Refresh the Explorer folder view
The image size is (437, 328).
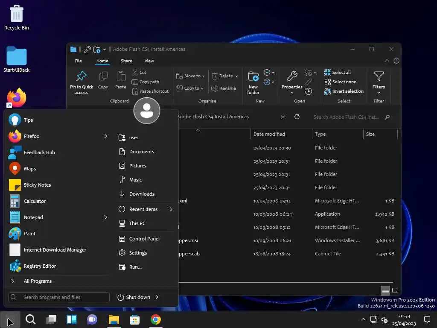pyautogui.click(x=297, y=117)
